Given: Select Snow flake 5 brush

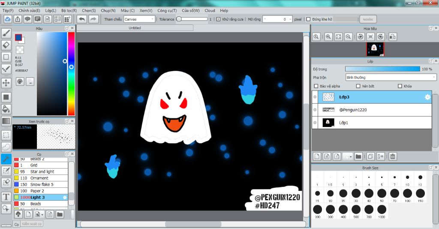Looking at the screenshot, I should tap(41, 184).
